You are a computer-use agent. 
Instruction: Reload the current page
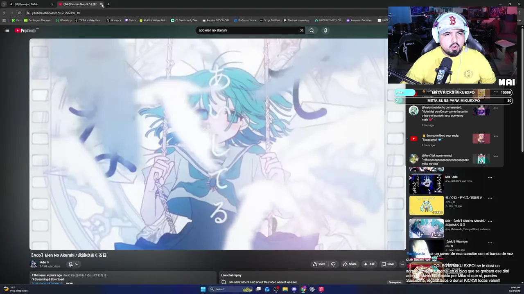click(x=19, y=13)
